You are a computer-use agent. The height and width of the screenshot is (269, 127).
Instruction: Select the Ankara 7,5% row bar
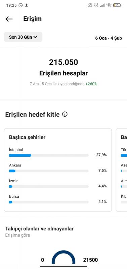[x=49, y=171]
